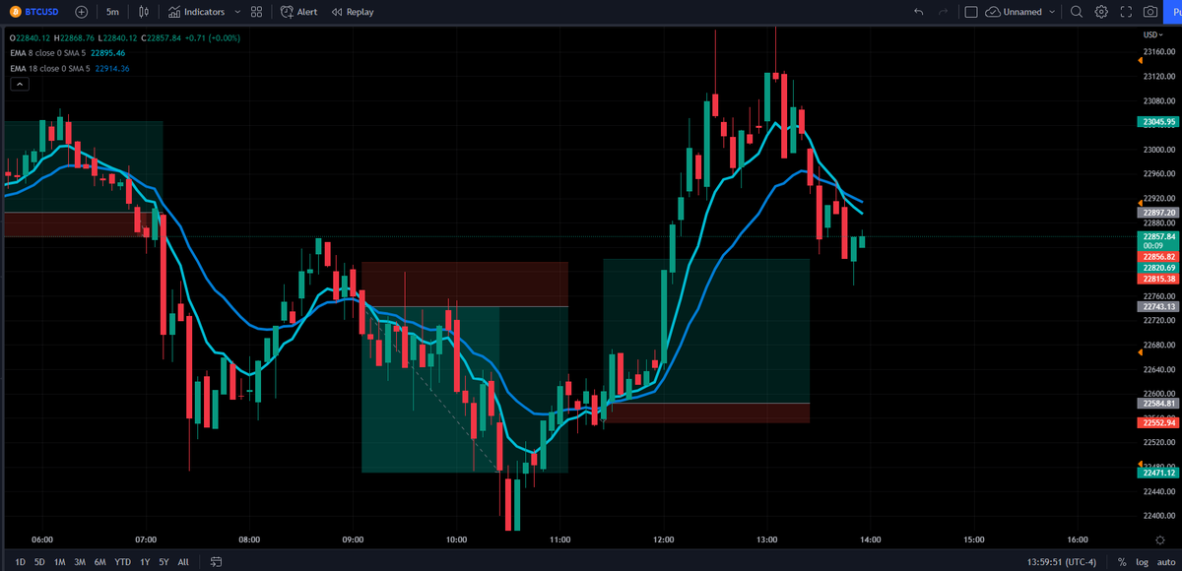Set the date range to 6M
Image resolution: width=1182 pixels, height=571 pixels.
coord(99,562)
